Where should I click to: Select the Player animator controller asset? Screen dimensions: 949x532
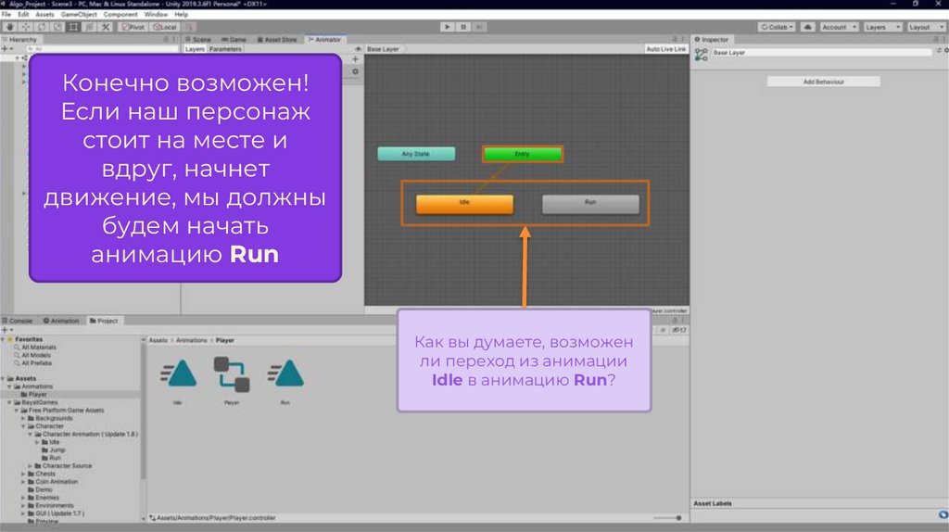[x=231, y=373]
